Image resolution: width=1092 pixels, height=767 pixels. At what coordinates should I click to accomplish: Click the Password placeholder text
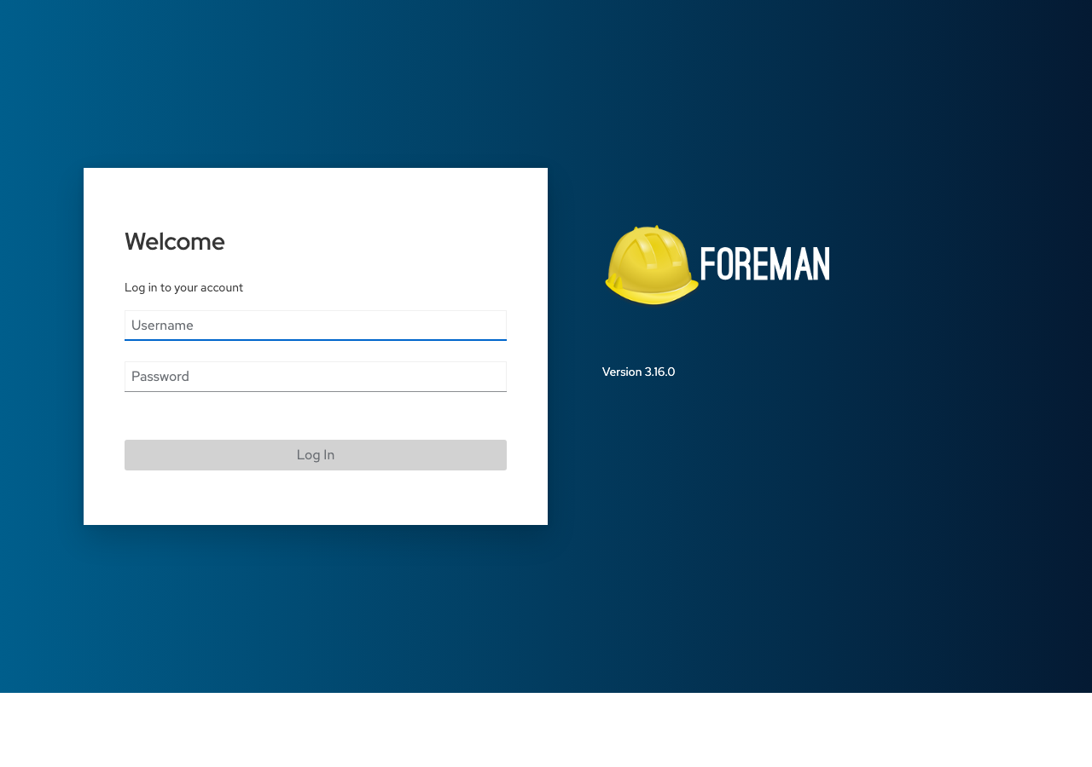point(160,375)
